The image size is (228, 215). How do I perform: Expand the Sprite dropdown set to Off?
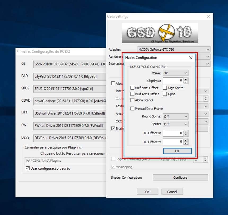pos(176,124)
